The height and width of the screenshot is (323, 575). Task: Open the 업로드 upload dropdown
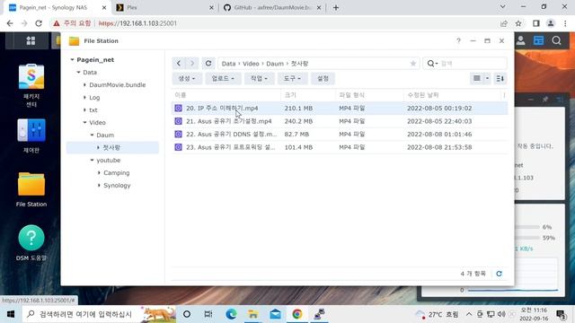pyautogui.click(x=223, y=78)
